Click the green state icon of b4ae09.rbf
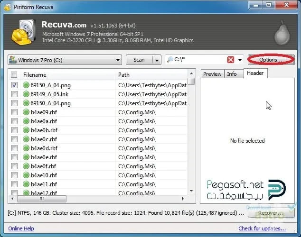This screenshot has width=301, height=237. [x=26, y=112]
